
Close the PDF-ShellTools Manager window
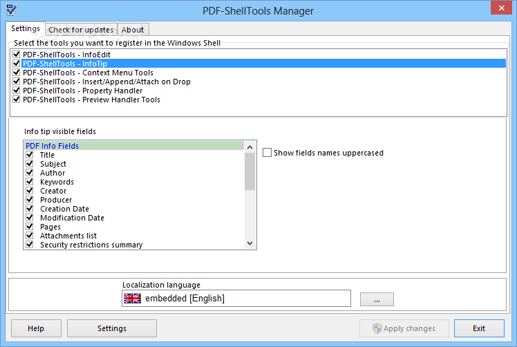coord(501,8)
